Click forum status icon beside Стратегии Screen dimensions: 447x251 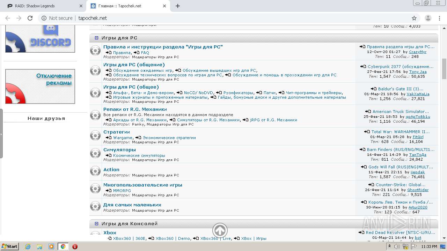tap(95, 136)
